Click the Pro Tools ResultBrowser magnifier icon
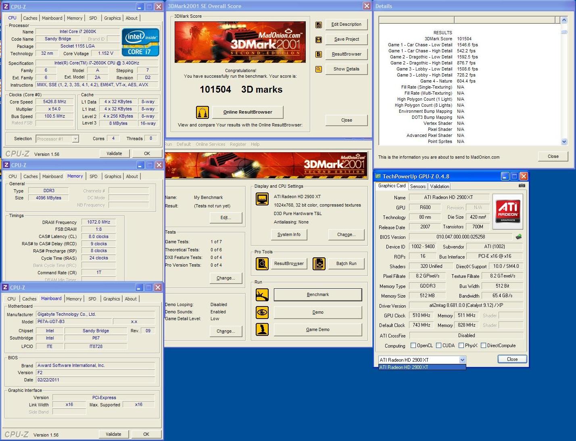Screen dimensions: 576x441 click(262, 264)
